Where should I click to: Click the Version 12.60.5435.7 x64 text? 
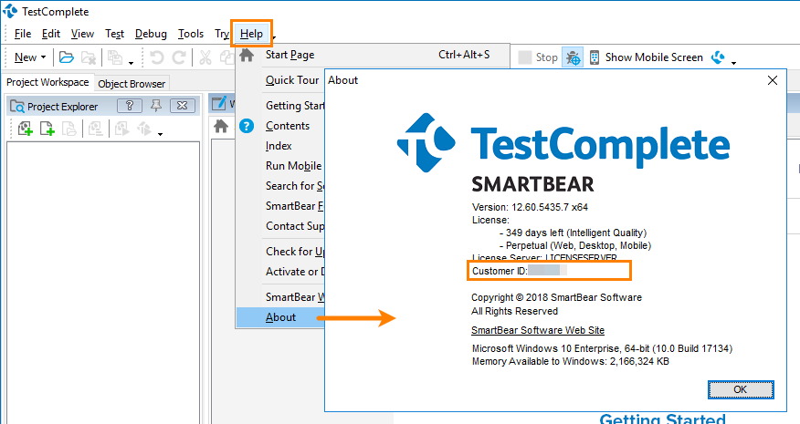click(530, 207)
